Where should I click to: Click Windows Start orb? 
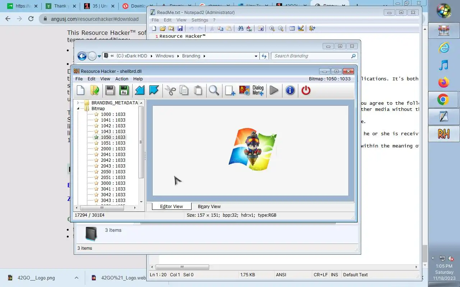point(444,10)
